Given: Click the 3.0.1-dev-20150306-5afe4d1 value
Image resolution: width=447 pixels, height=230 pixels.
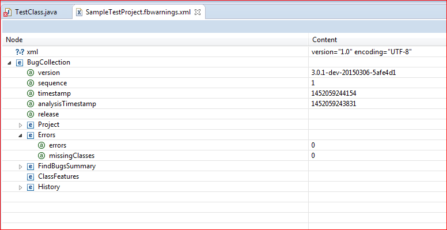Looking at the screenshot, I should pyautogui.click(x=354, y=73).
